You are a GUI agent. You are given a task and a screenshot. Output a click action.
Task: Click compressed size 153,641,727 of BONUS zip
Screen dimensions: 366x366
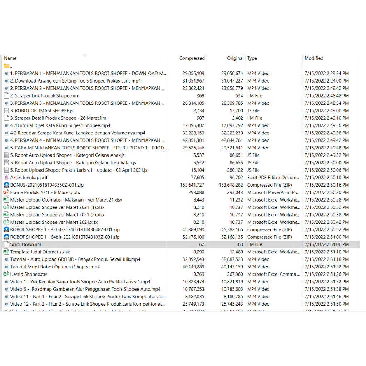[x=192, y=185]
